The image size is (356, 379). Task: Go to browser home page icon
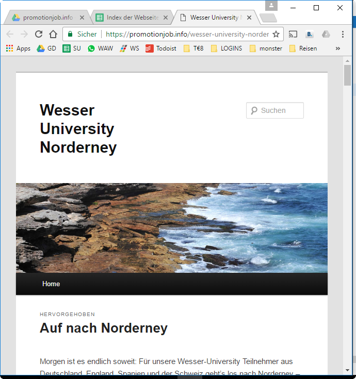pos(53,35)
